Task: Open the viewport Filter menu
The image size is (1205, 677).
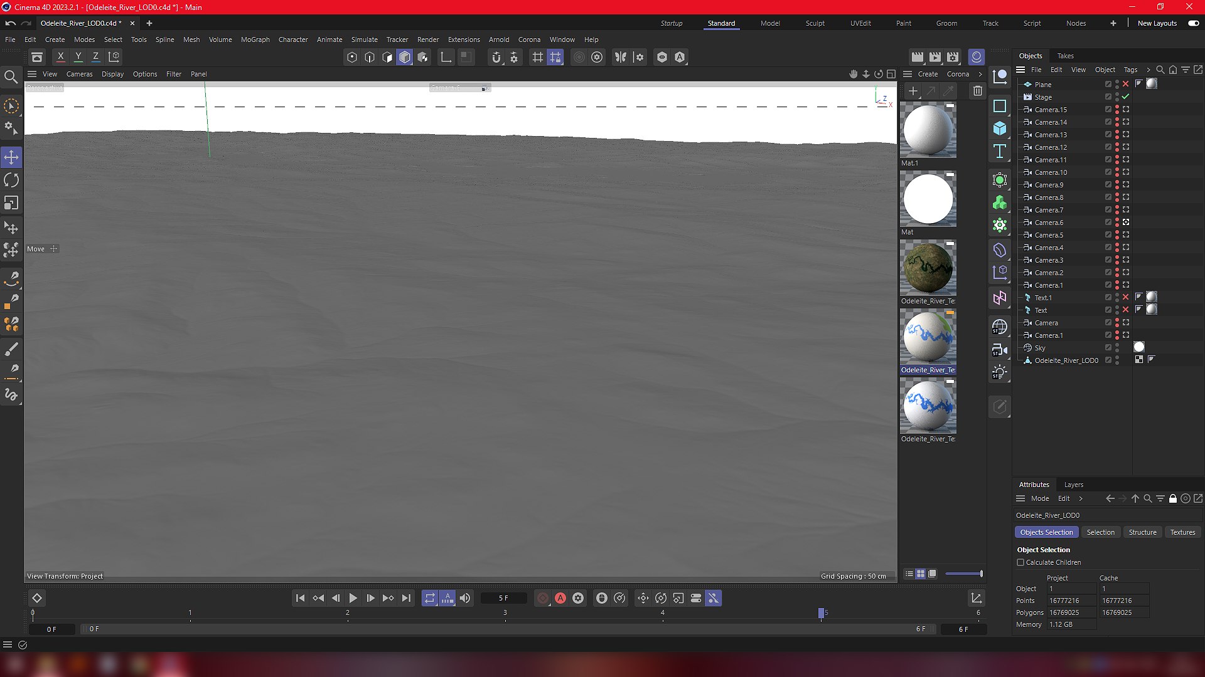Action: click(x=174, y=74)
